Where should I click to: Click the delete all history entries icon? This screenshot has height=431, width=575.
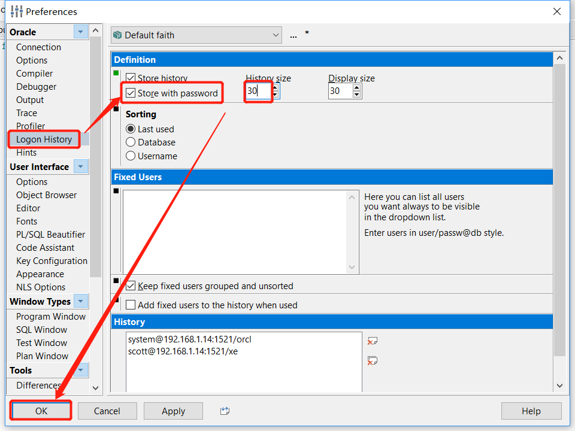pos(373,360)
